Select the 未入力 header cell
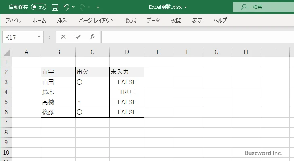 pyautogui.click(x=127, y=72)
